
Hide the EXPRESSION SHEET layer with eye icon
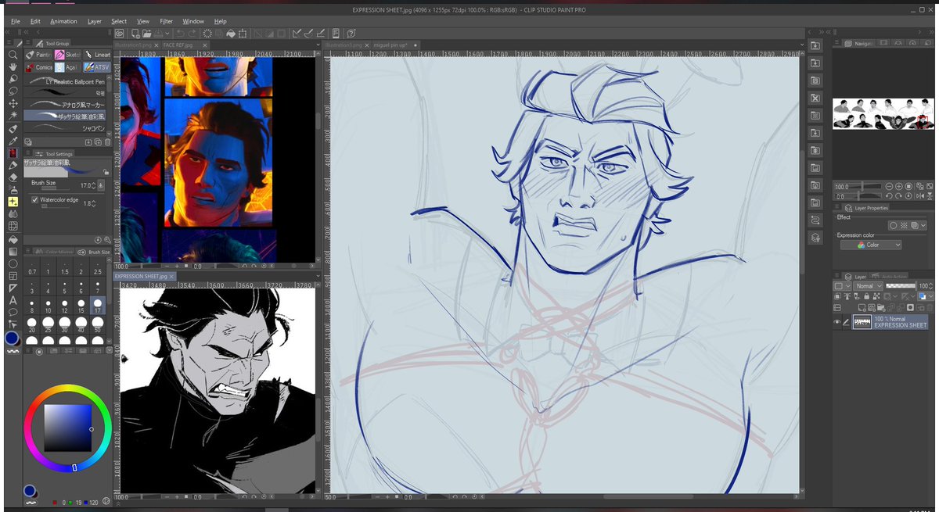[836, 322]
